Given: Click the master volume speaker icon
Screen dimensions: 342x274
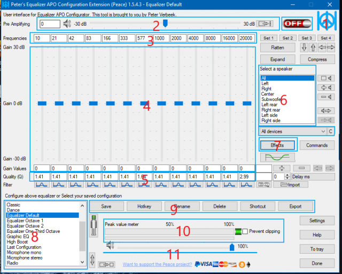Looking at the screenshot, I should tap(110, 246).
